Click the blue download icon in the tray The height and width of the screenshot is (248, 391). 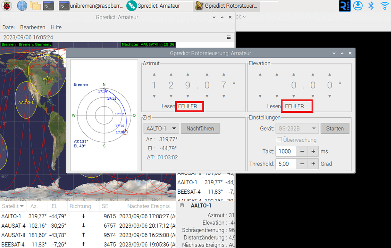pos(358,5)
